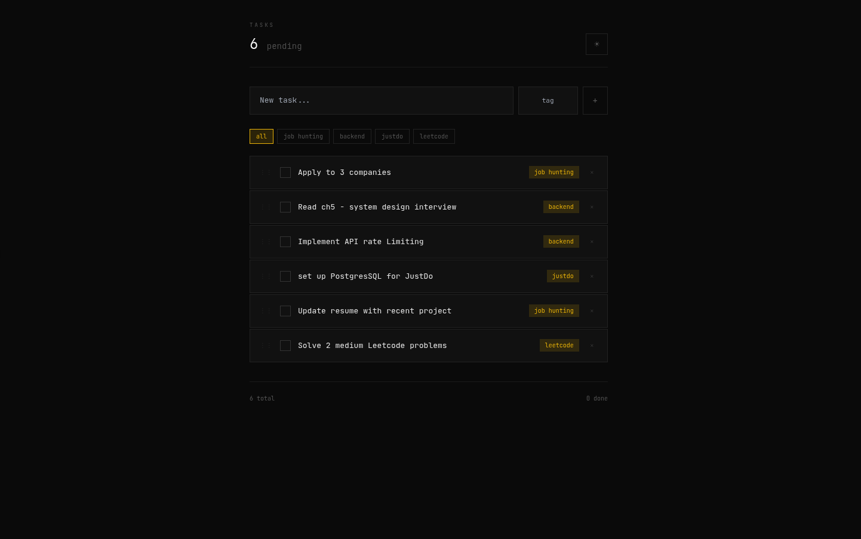Mark 'Implement API rate Limiting' as done
The height and width of the screenshot is (539, 861).
pyautogui.click(x=285, y=242)
